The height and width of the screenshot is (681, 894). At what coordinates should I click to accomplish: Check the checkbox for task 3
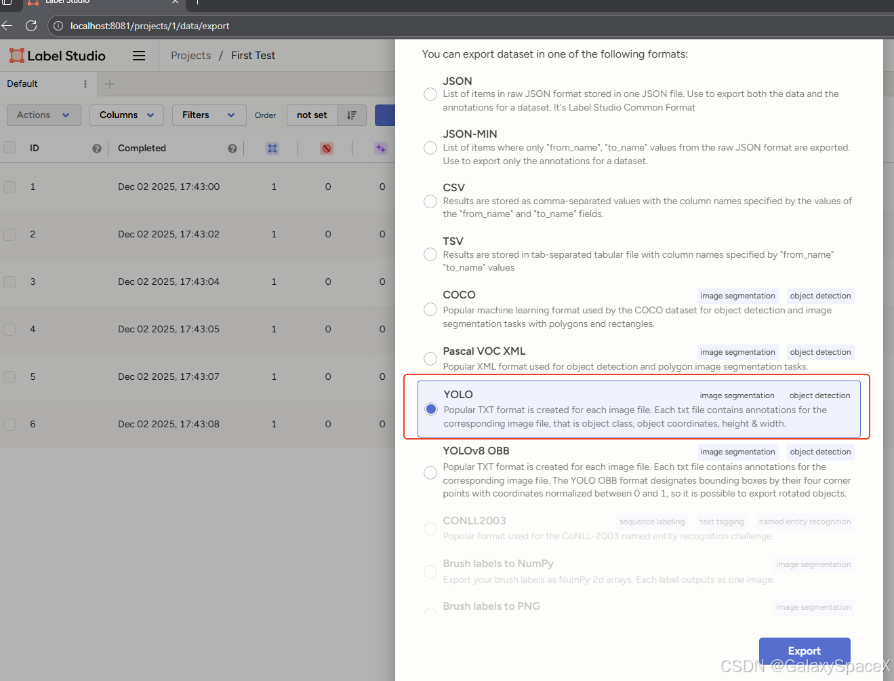[x=9, y=281]
